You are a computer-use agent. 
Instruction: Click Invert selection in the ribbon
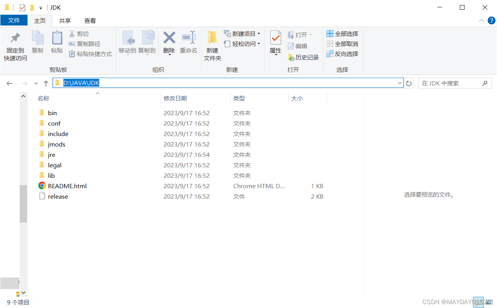tap(342, 54)
